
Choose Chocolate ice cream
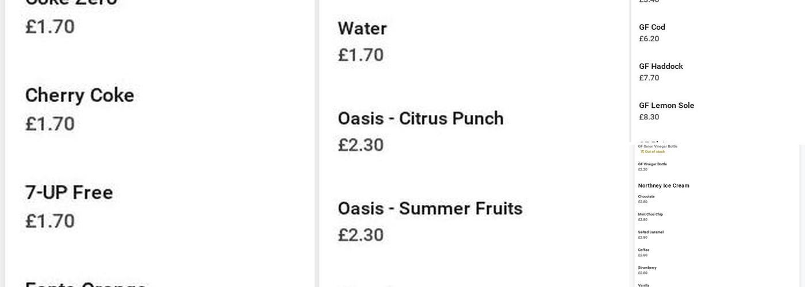pyautogui.click(x=646, y=197)
